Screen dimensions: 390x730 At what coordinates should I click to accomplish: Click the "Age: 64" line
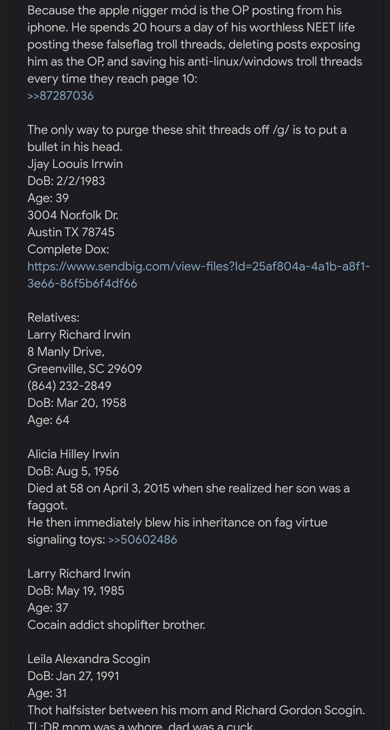[48, 420]
